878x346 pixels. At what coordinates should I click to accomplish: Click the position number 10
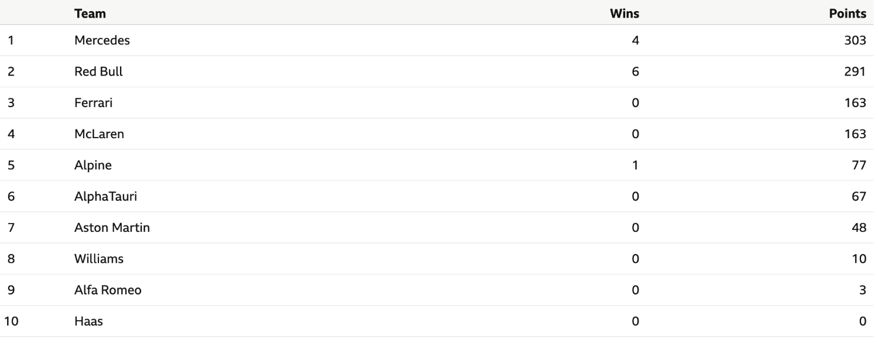point(12,321)
